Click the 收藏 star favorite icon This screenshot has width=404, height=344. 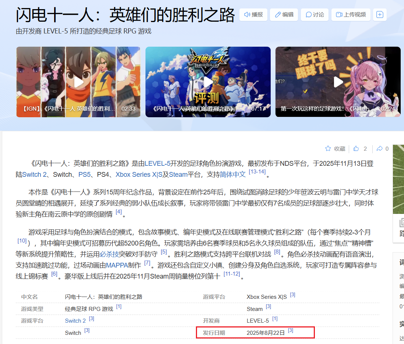328,148
